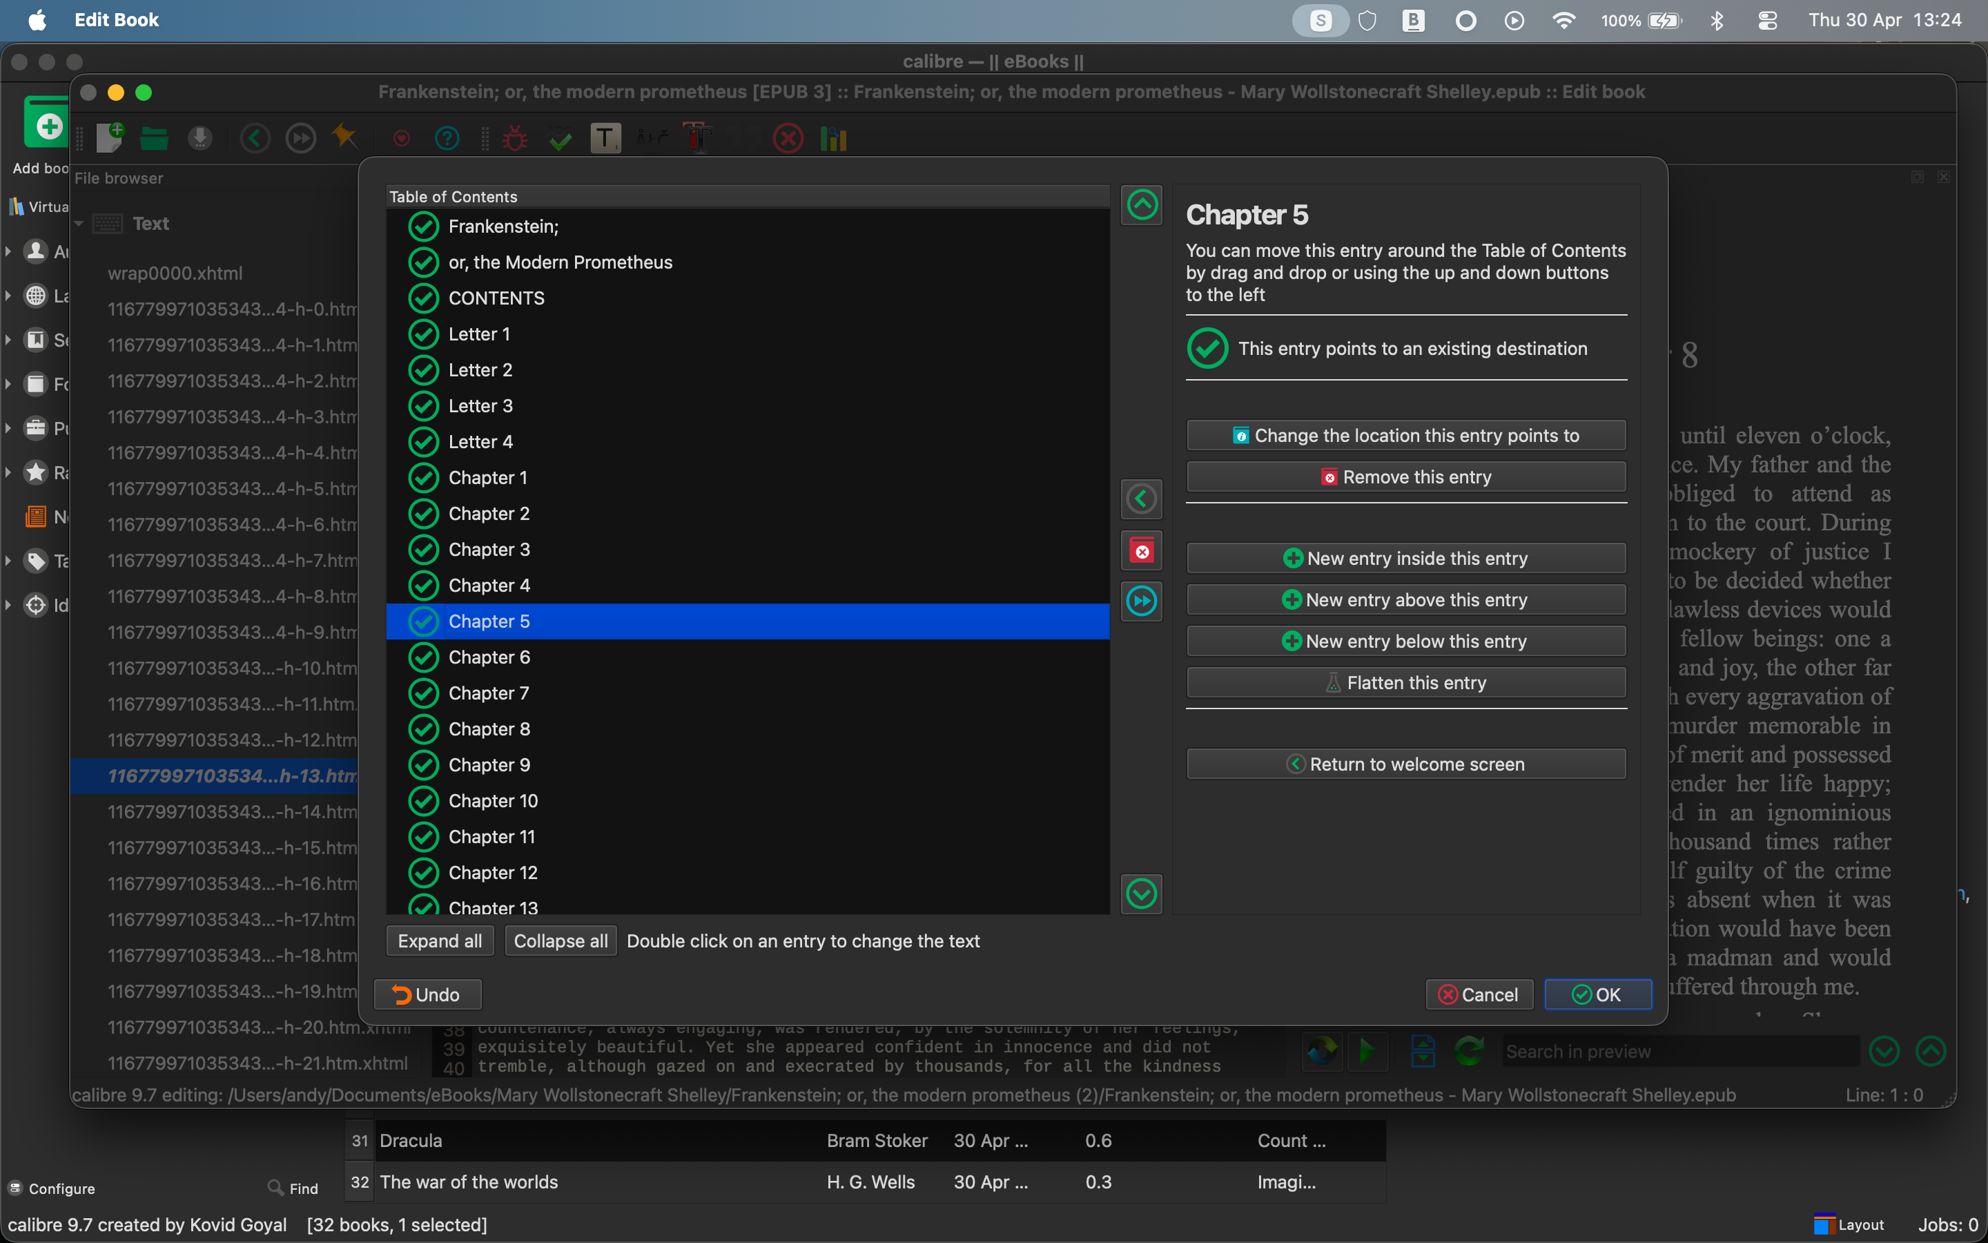Click the accented characters toolbar icon
Image resolution: width=1988 pixels, height=1243 pixels.
pyautogui.click(x=652, y=137)
